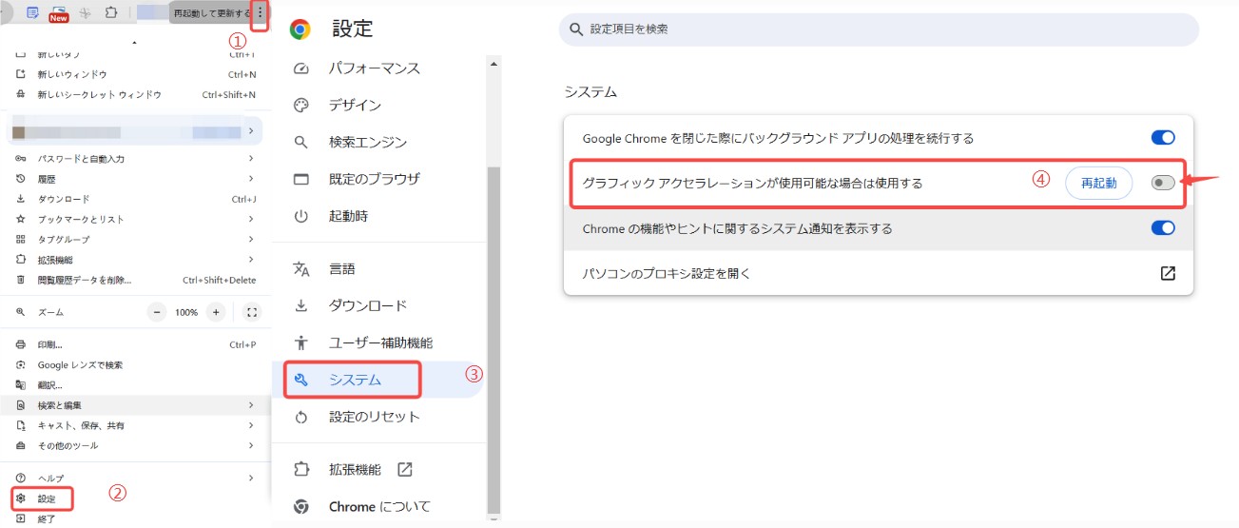The image size is (1239, 528).
Task: Select 翻訳 menu item
Action: pyautogui.click(x=135, y=385)
